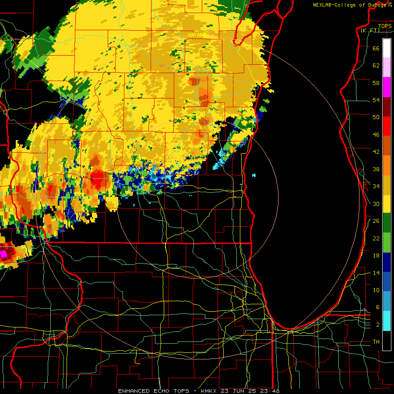The image size is (394, 394).
Task: Click the dark red legend swatch
Action: [387, 106]
